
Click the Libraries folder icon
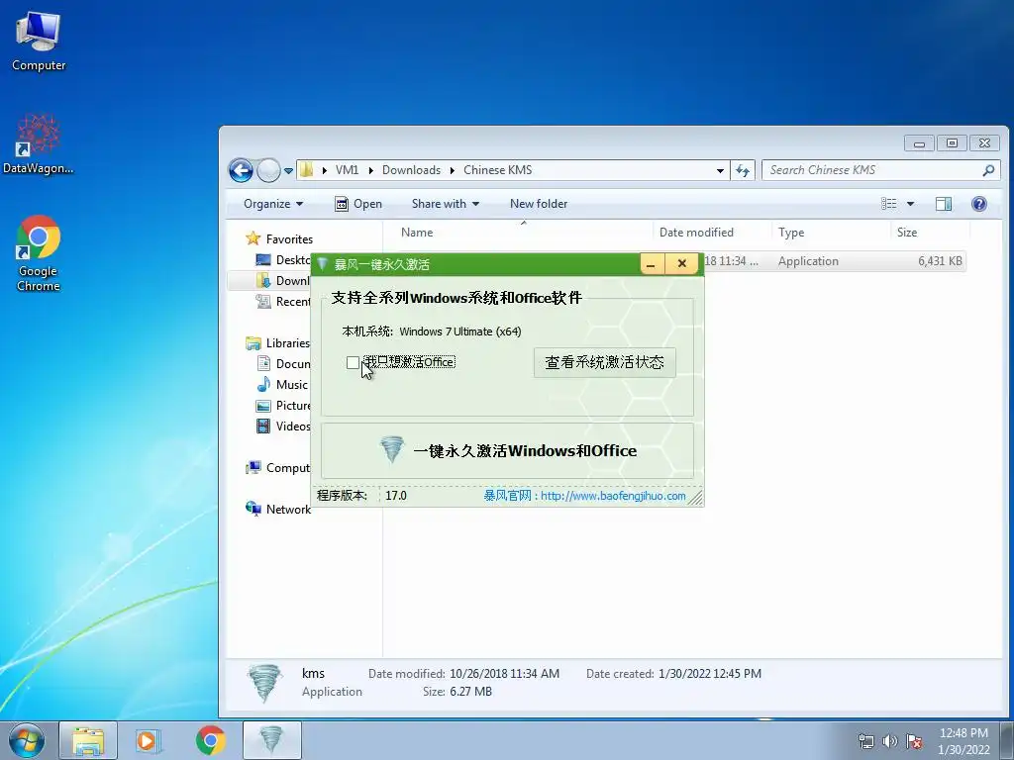click(253, 343)
